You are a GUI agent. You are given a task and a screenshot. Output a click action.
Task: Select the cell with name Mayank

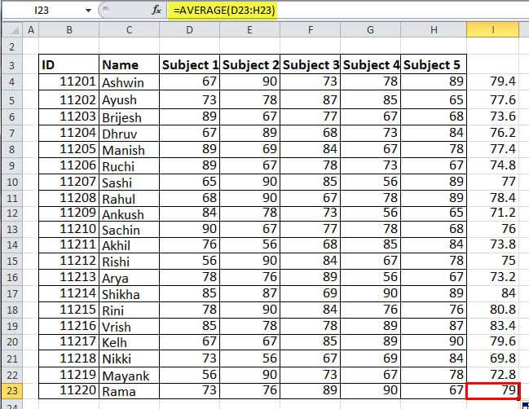pos(130,375)
